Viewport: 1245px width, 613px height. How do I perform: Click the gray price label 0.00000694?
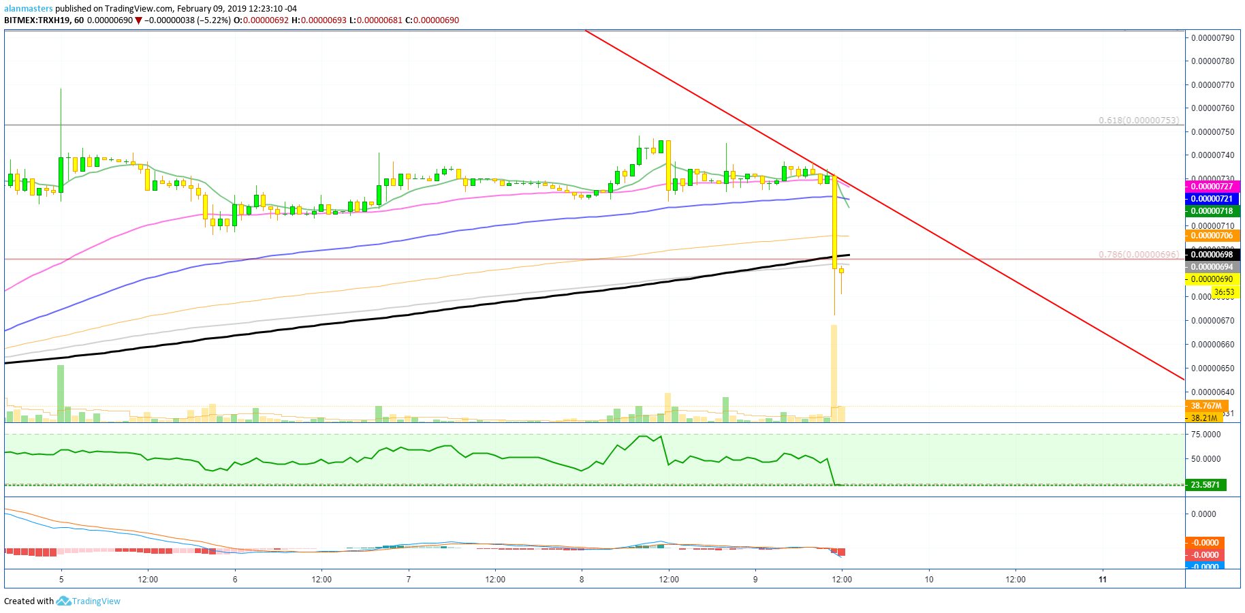tap(1213, 267)
